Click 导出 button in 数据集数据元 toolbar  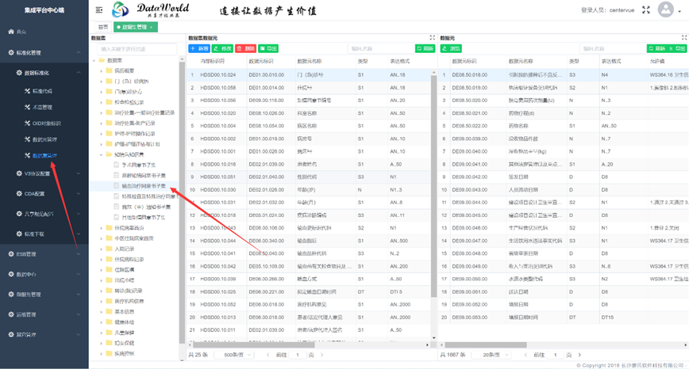[x=268, y=48]
